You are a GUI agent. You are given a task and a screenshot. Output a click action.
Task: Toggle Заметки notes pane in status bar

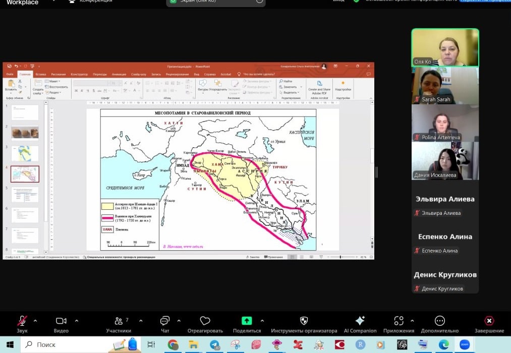tap(253, 257)
